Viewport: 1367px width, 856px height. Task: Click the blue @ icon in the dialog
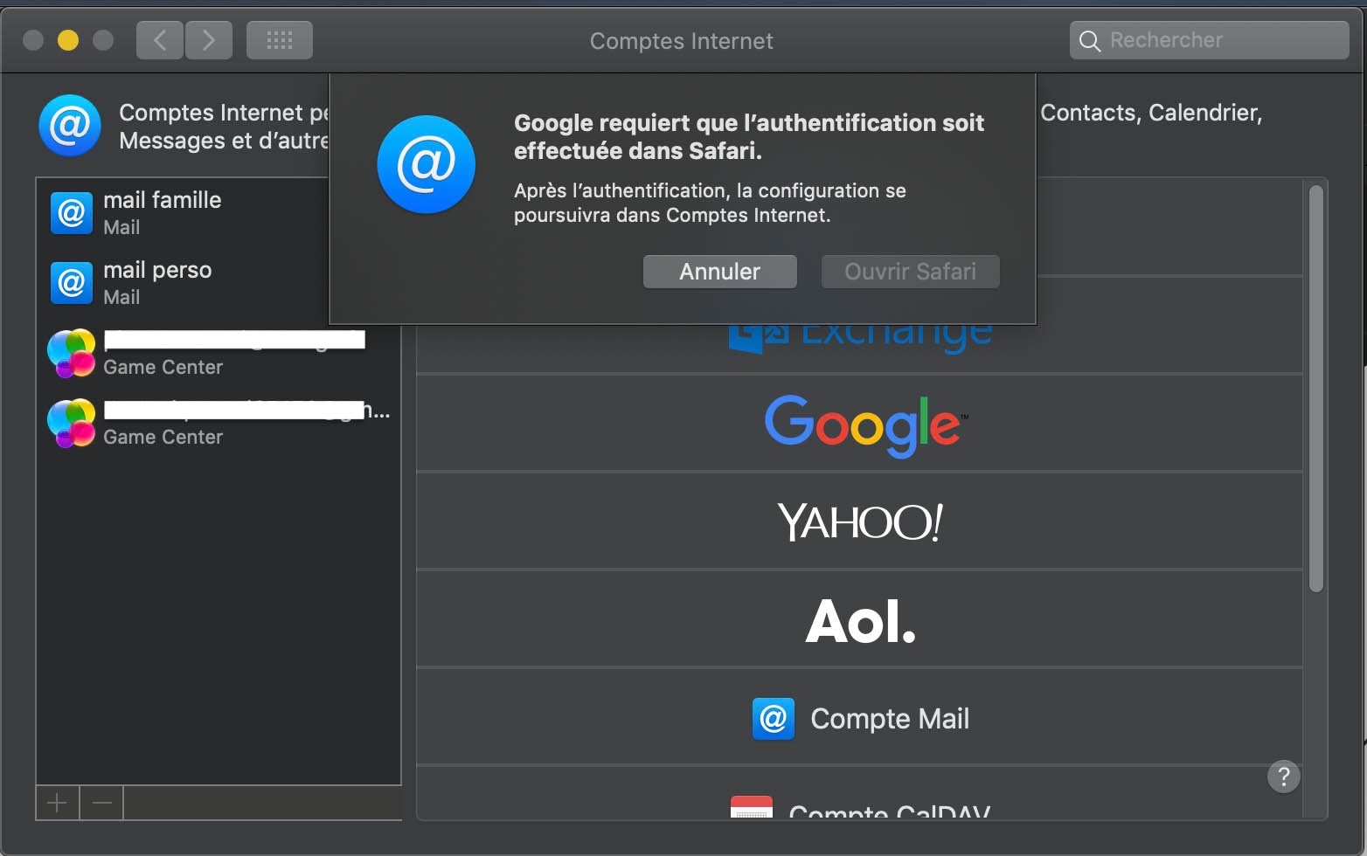[427, 164]
